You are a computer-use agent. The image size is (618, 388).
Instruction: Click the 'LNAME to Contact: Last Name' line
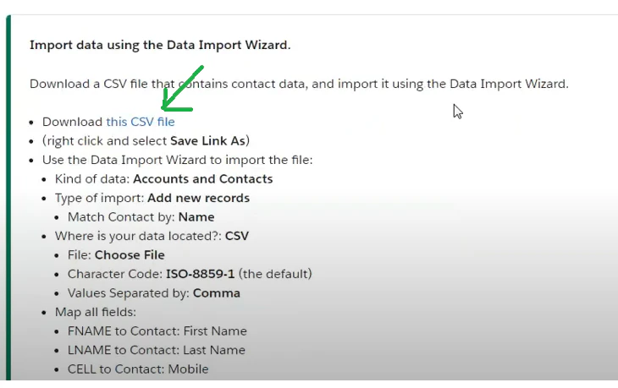pos(157,350)
